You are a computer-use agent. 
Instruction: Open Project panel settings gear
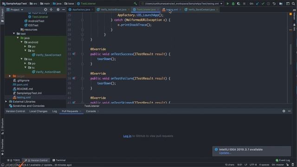58,9
